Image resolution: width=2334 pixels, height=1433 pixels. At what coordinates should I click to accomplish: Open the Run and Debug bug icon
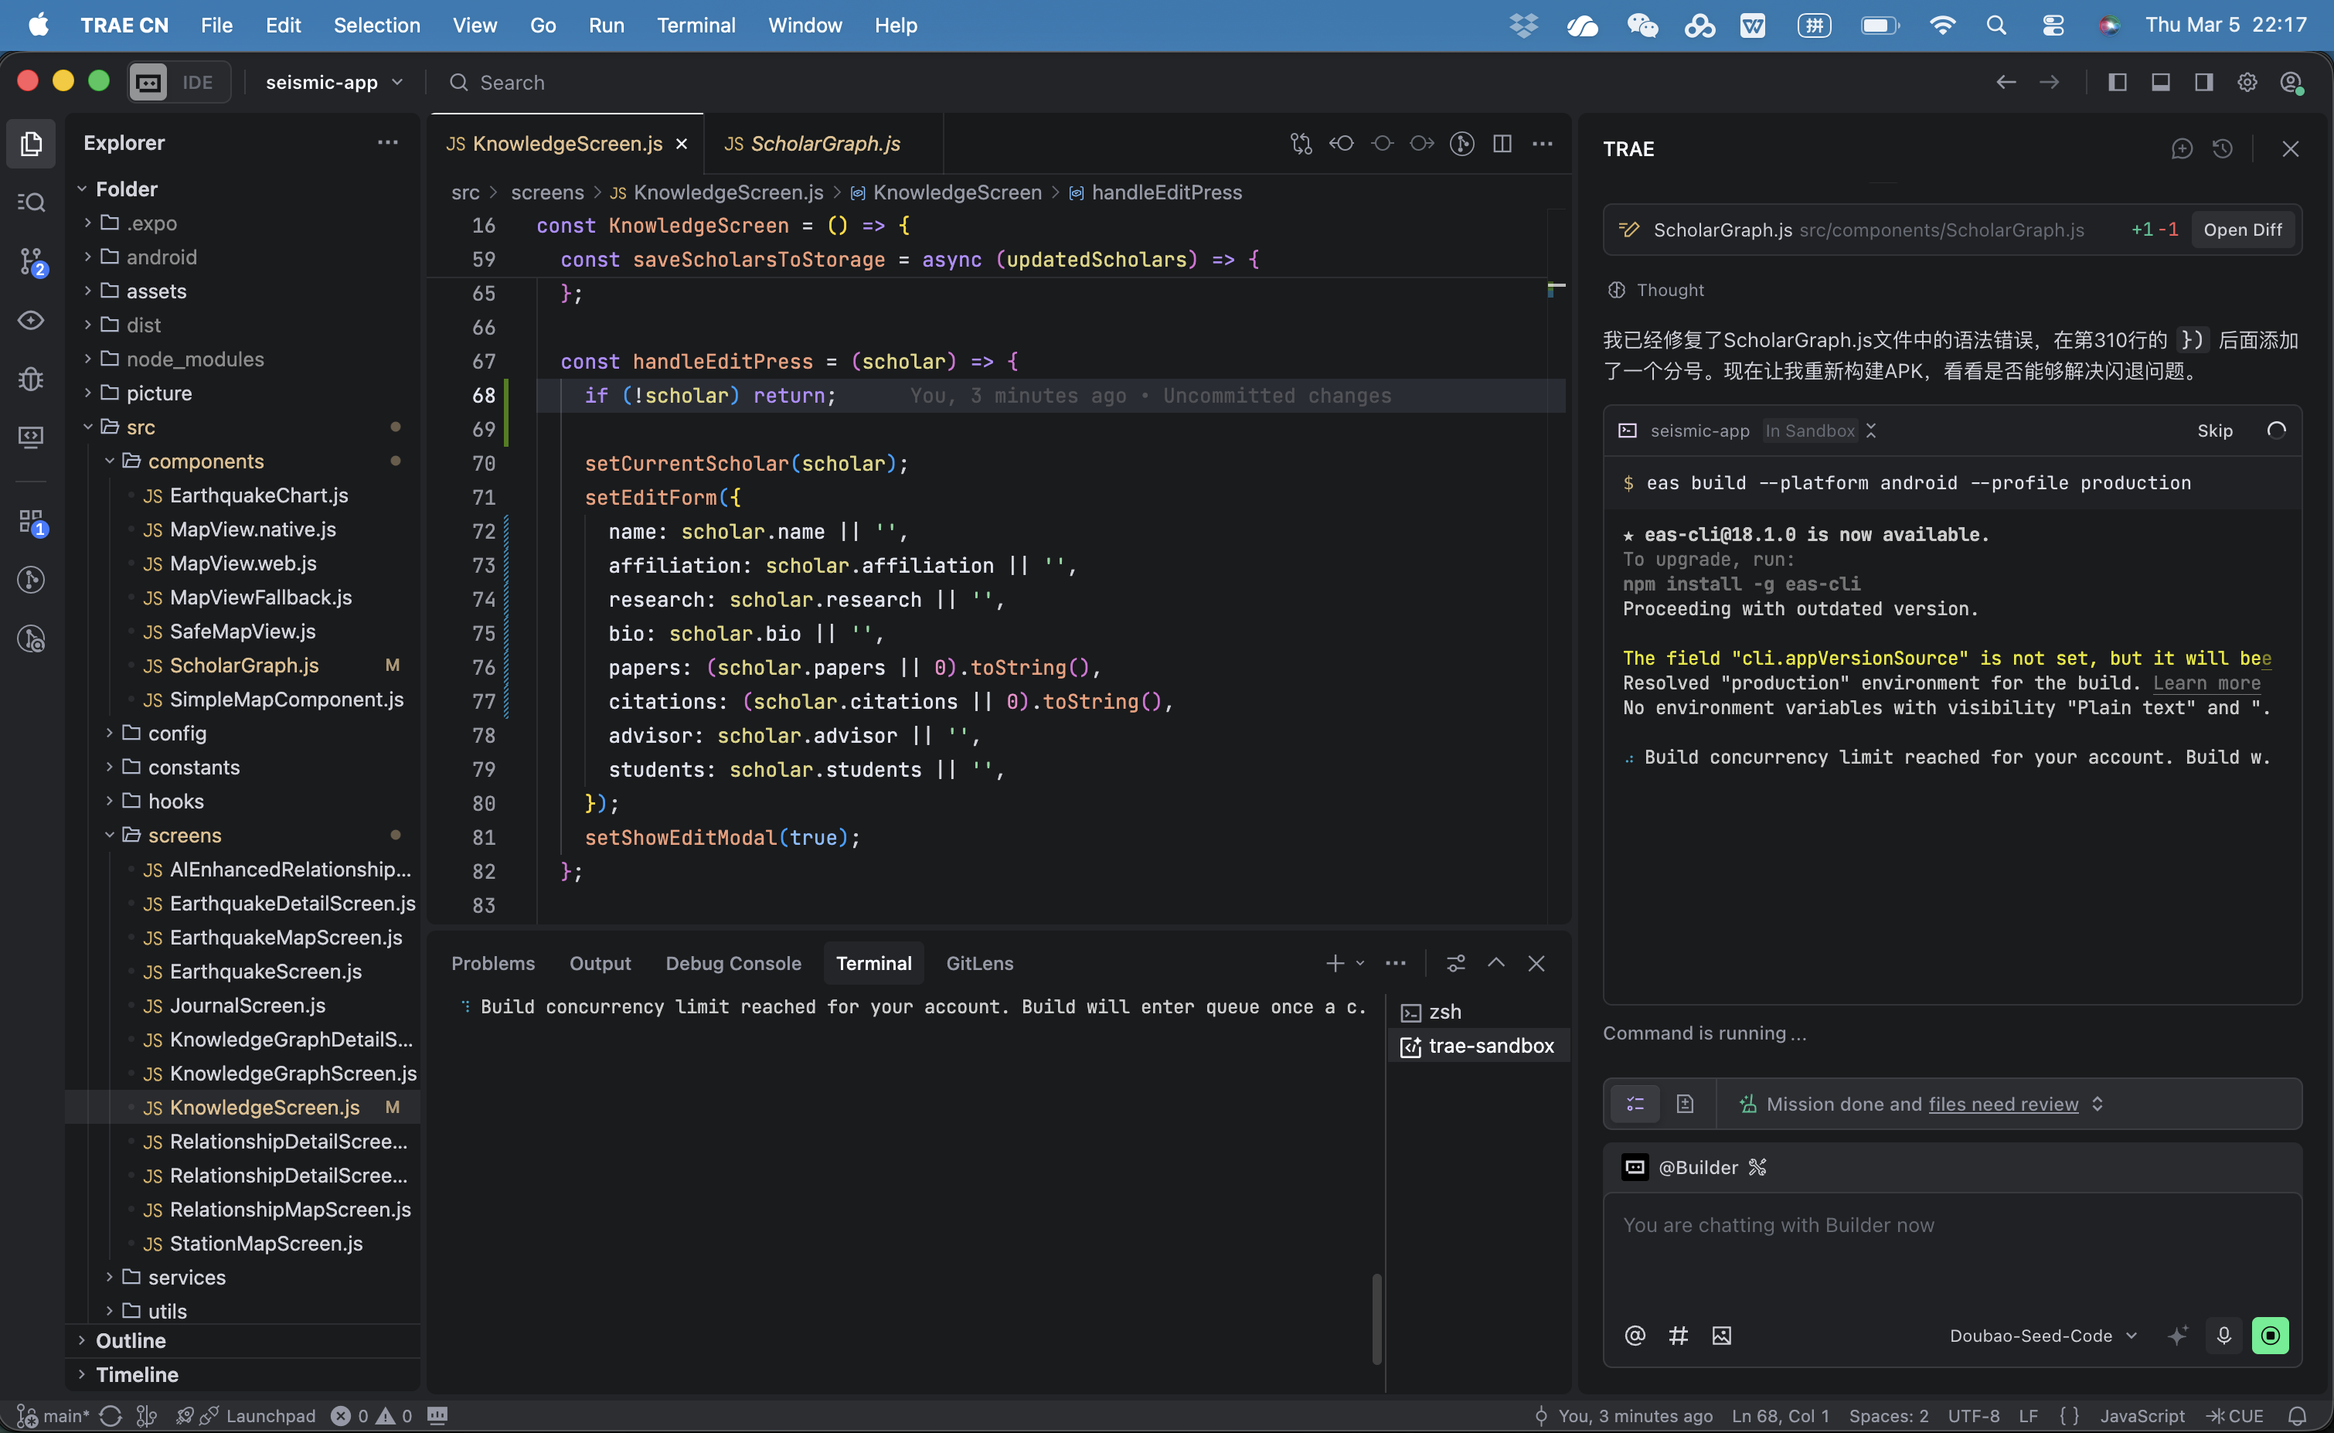[31, 378]
